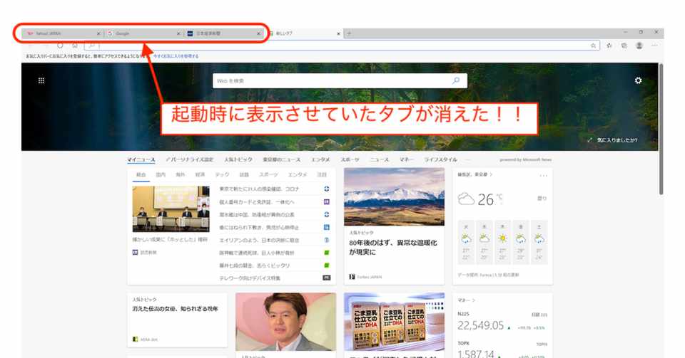685x358 pixels.
Task: Select the 海外 news sub-tab
Action: (181, 174)
